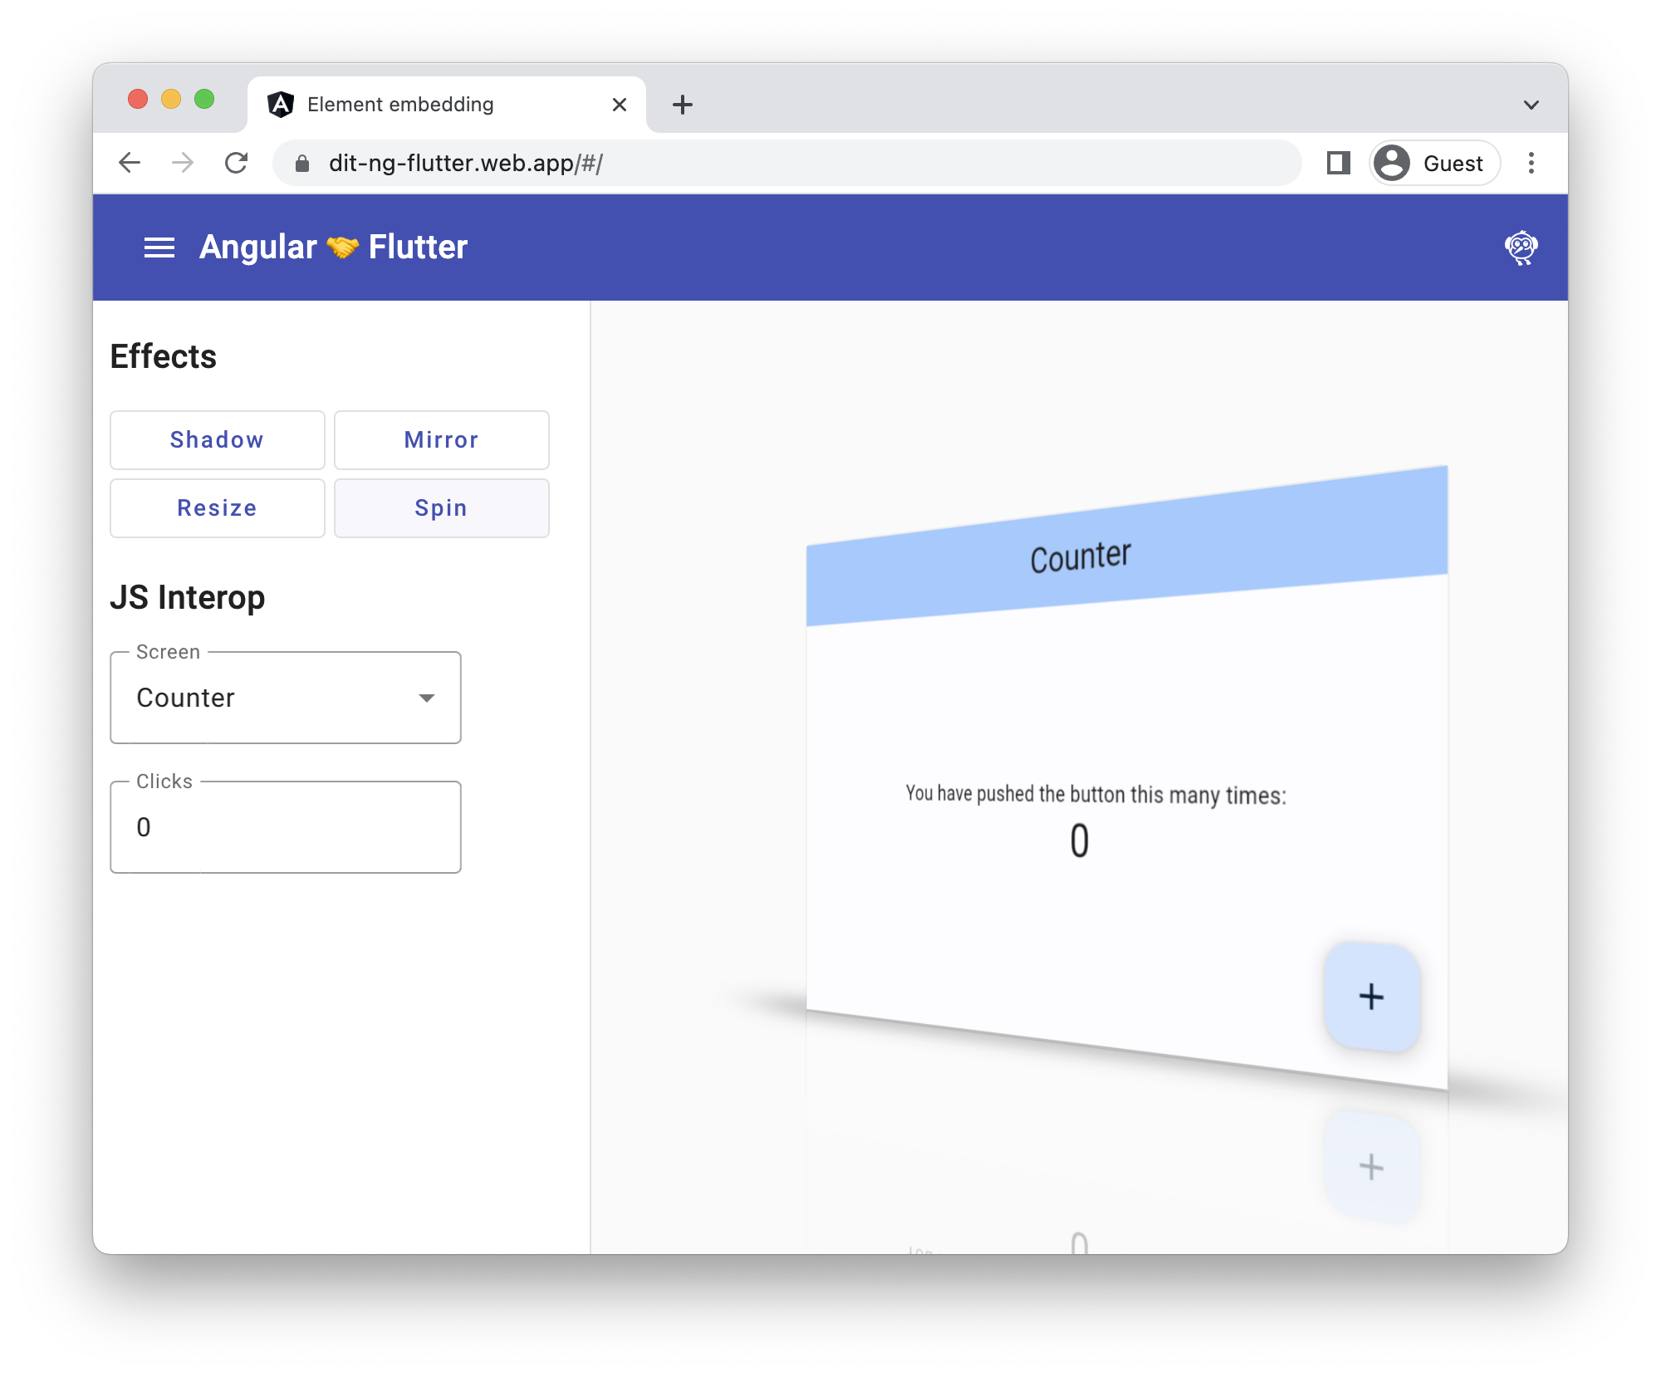Go back to previous page
The width and height of the screenshot is (1661, 1377).
pos(130,163)
